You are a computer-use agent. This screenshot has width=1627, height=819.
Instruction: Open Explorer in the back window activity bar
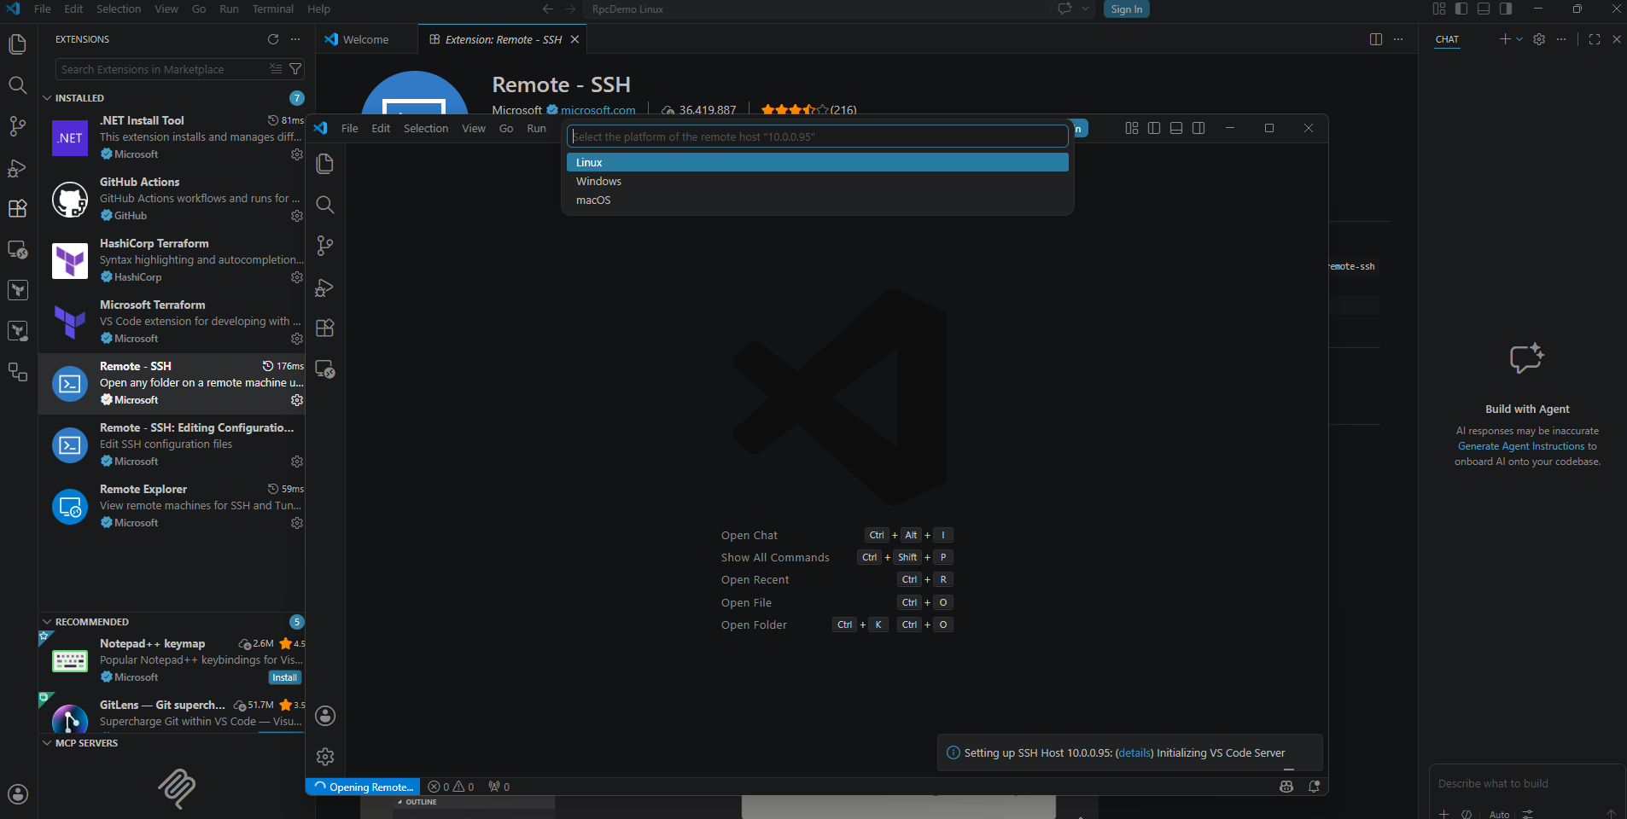tap(17, 44)
